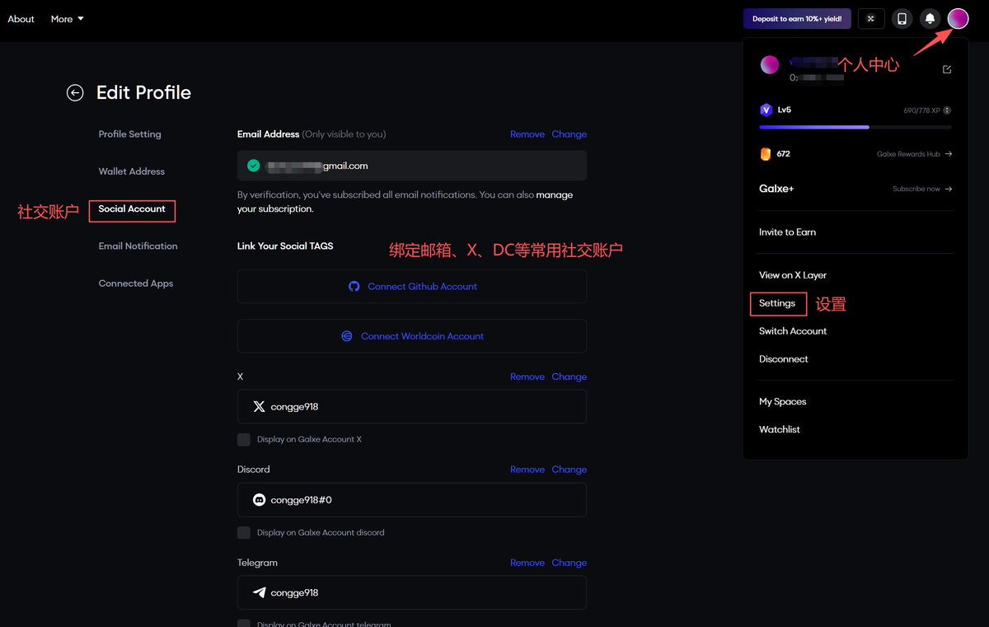This screenshot has height=627, width=989.
Task: Click the Lv5 level badge icon
Action: [766, 110]
